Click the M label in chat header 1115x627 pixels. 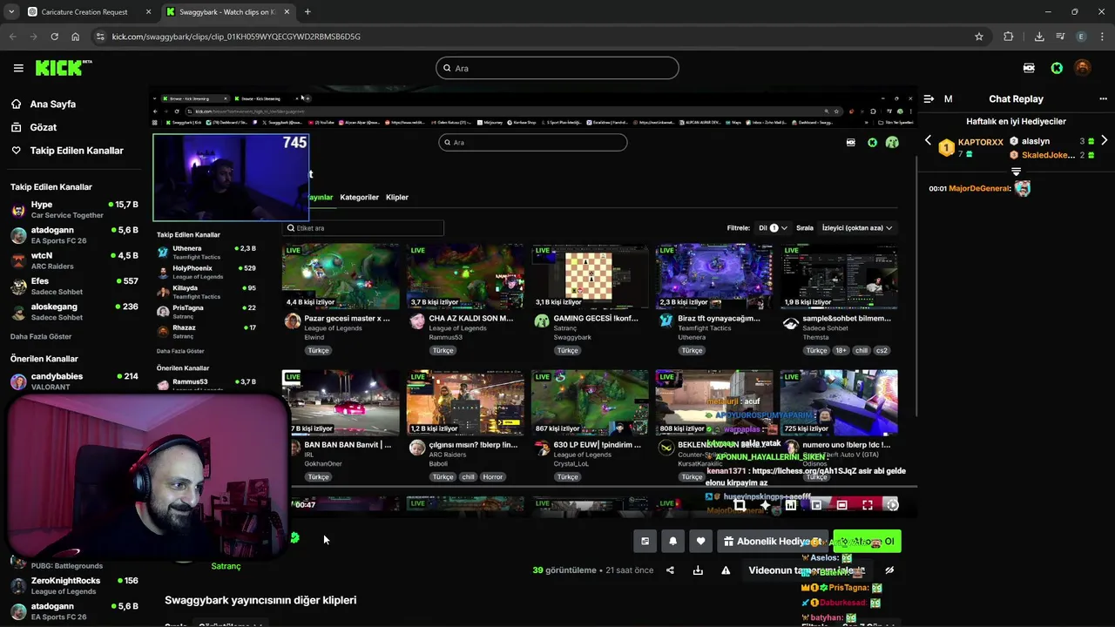tap(948, 99)
